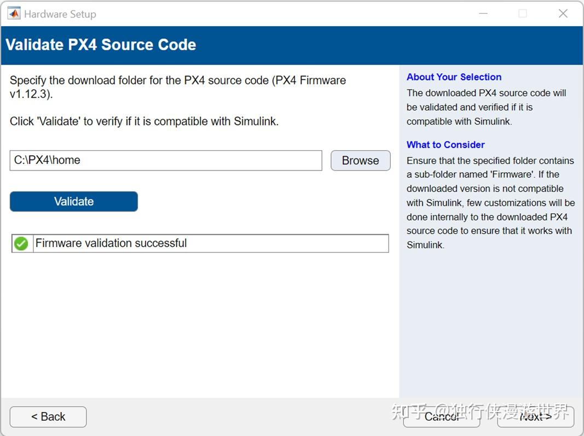Click the MATLAB logo in title bar
584x436 pixels.
[14, 14]
